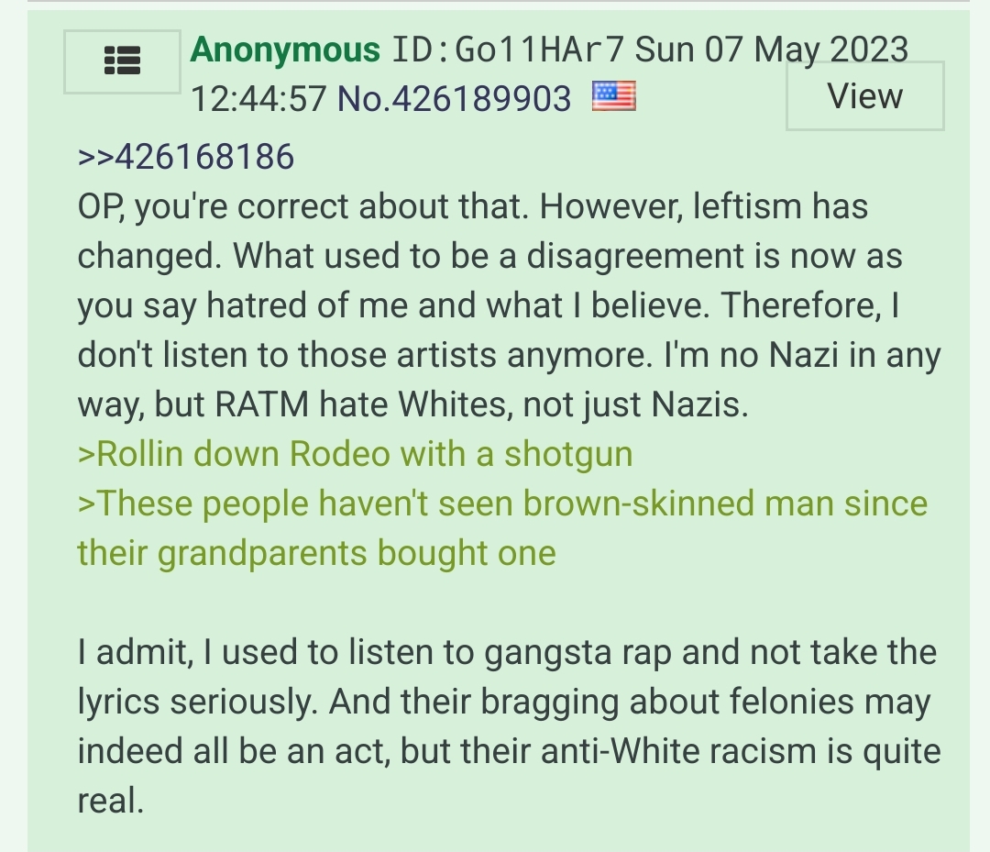
Task: Click the final word real.
Action: (x=111, y=801)
